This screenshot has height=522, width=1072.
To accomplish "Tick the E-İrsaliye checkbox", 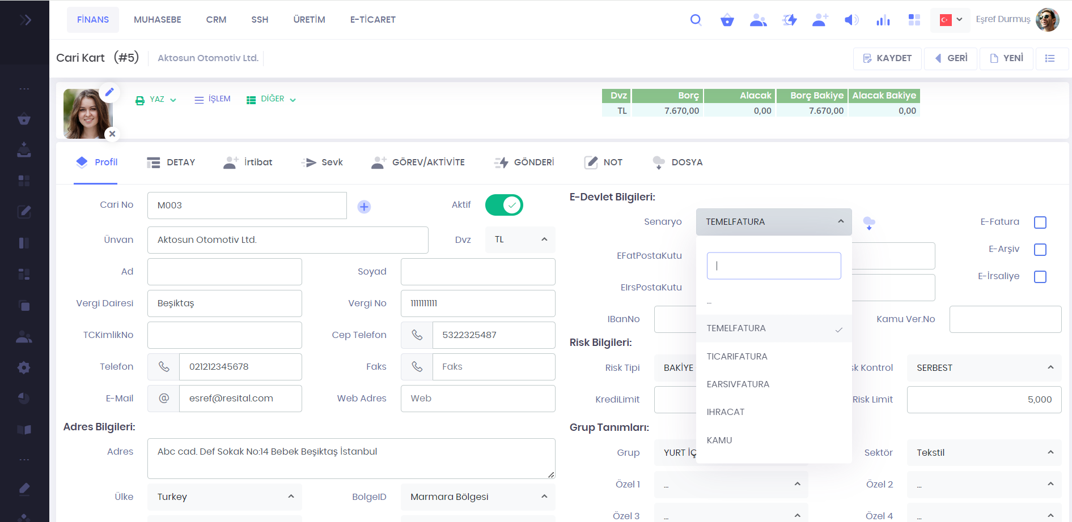I will [x=1040, y=277].
